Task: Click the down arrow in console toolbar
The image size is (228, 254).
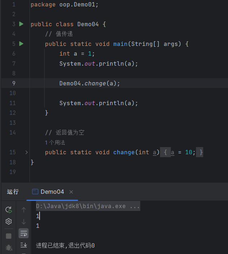Action: tap(24, 222)
